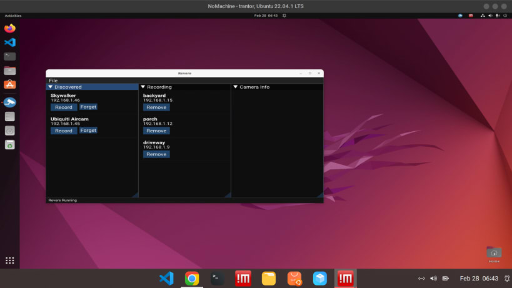This screenshot has width=512, height=288.
Task: Click the top bar network icon
Action: pyautogui.click(x=483, y=16)
